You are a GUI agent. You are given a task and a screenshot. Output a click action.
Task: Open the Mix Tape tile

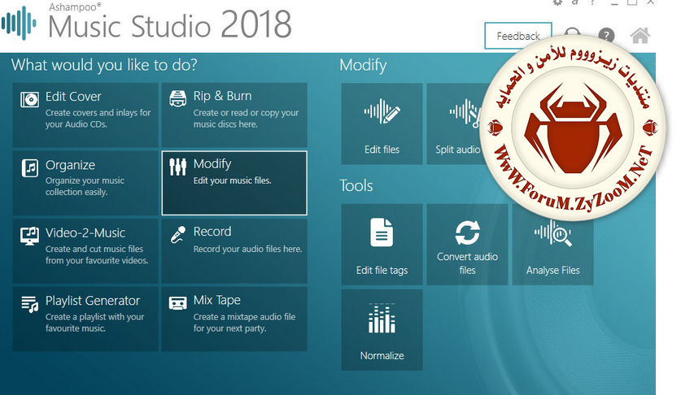click(x=234, y=319)
